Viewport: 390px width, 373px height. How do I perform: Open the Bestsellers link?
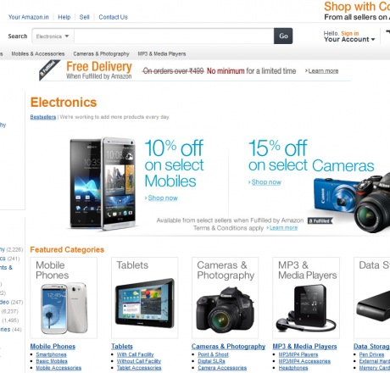pos(43,117)
